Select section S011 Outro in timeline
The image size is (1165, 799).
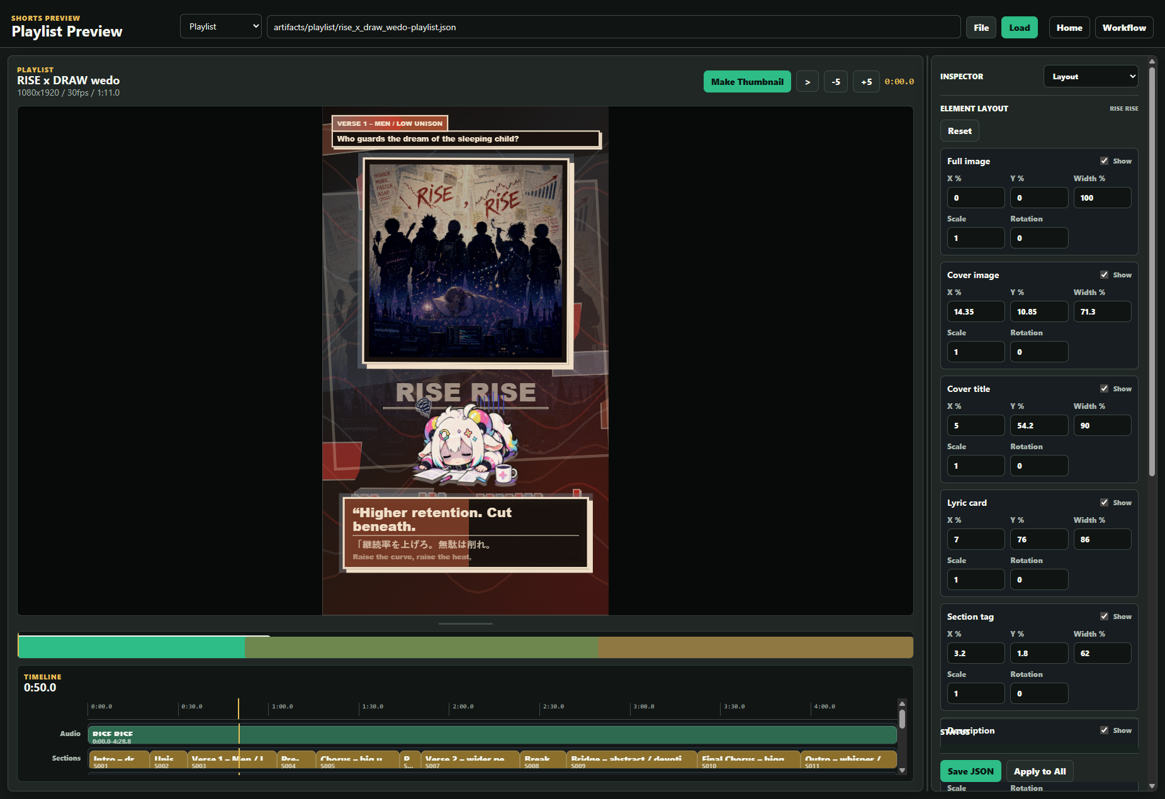click(849, 759)
